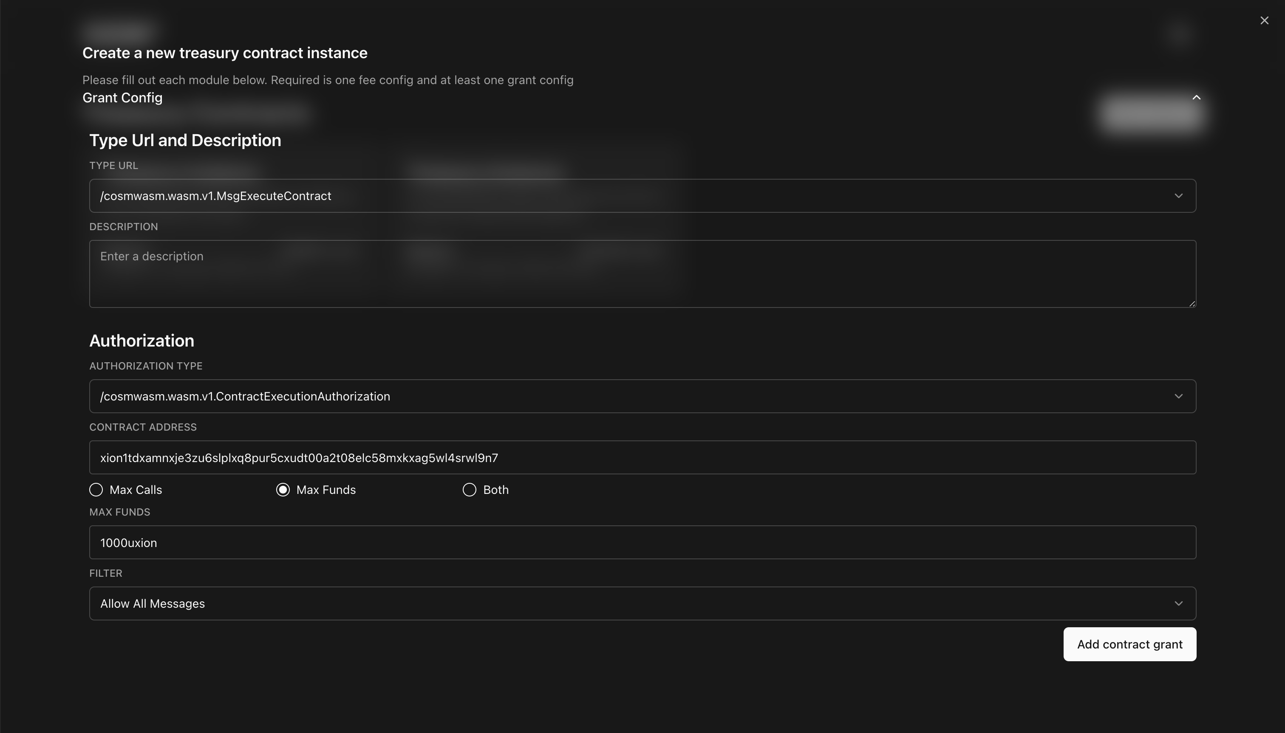
Task: Open the MsgExecuteContract Type URL dropdown
Action: (x=642, y=196)
